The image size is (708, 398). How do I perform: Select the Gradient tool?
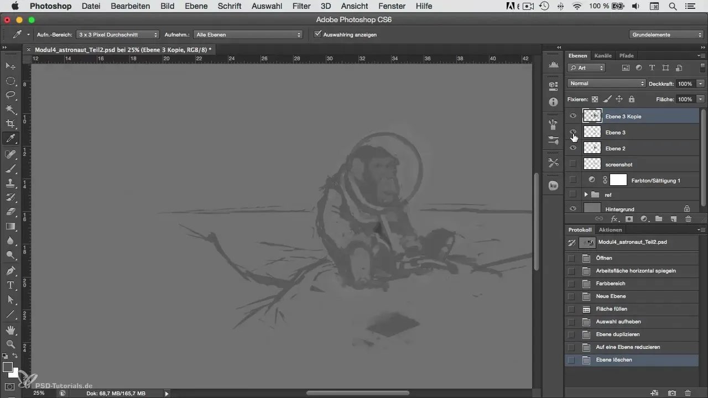tap(10, 226)
